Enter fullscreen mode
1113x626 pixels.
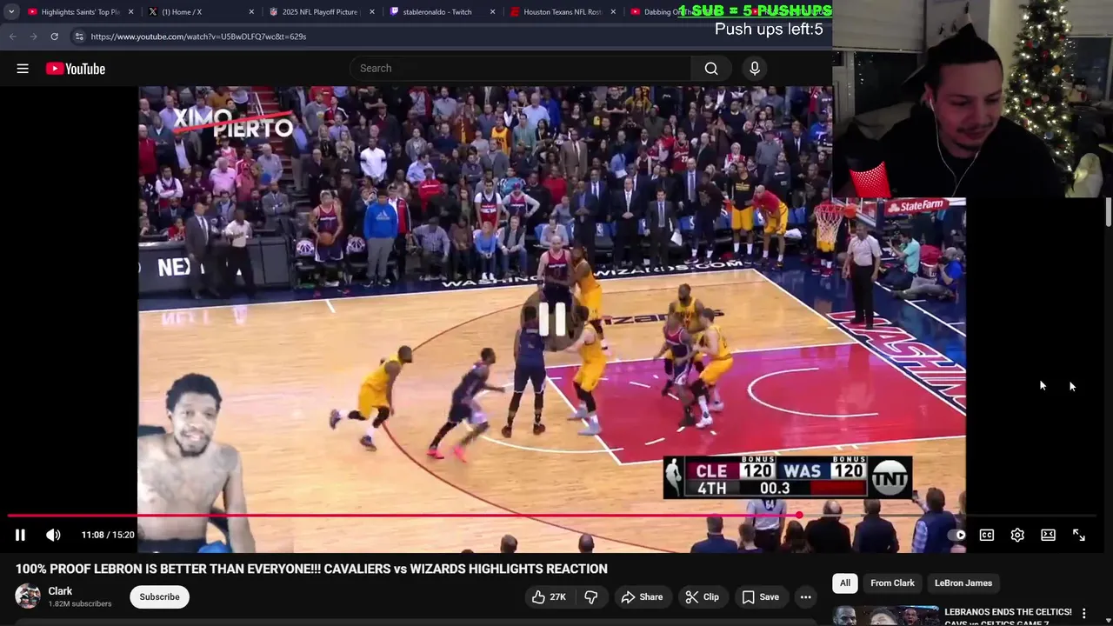coord(1078,535)
